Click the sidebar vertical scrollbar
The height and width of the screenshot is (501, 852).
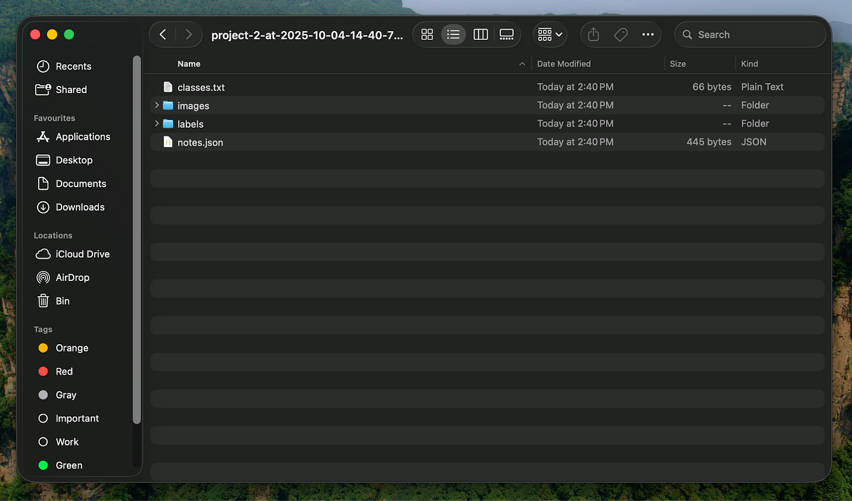136,240
